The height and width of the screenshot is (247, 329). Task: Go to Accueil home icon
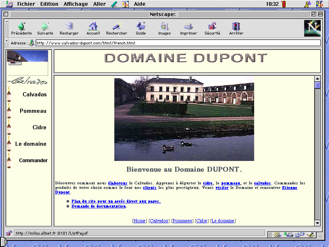coord(93,26)
